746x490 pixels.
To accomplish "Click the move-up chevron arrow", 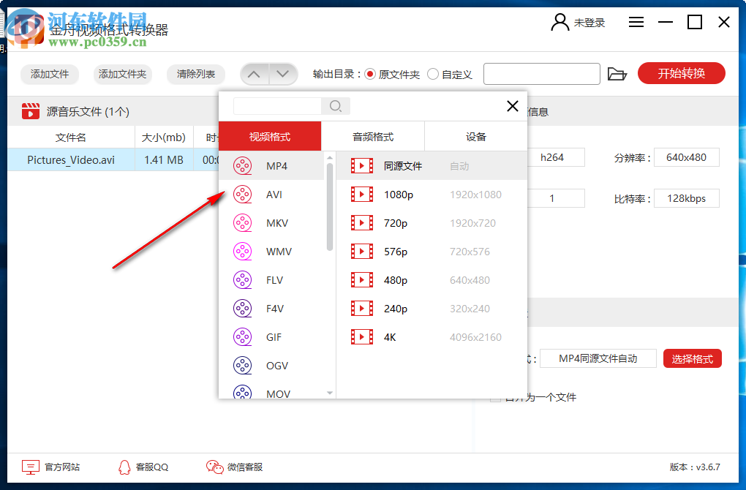I will (x=255, y=73).
